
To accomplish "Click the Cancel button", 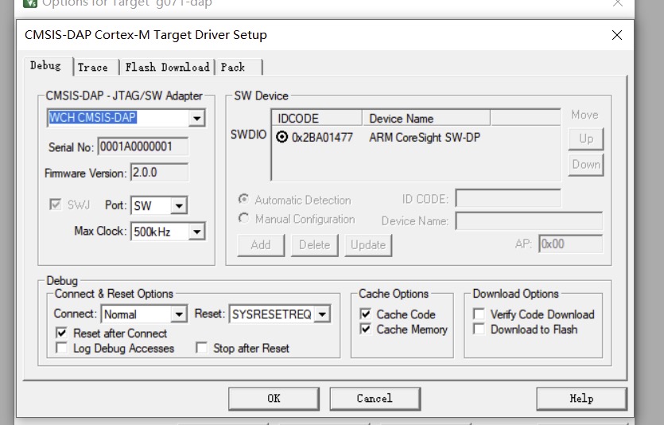I will coord(375,399).
